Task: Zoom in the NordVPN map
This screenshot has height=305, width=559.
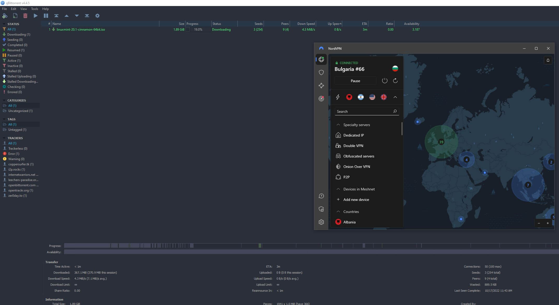Action: click(548, 223)
